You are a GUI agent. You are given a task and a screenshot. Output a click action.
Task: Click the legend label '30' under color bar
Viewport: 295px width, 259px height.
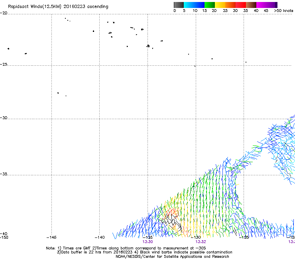click(235, 11)
